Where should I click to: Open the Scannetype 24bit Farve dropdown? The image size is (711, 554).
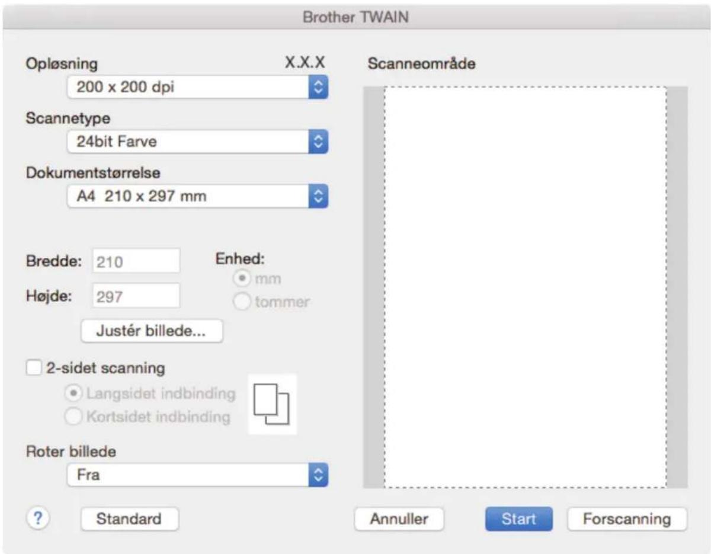(198, 141)
